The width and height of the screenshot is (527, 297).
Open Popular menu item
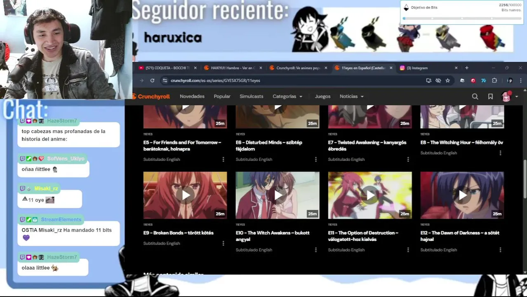click(222, 97)
